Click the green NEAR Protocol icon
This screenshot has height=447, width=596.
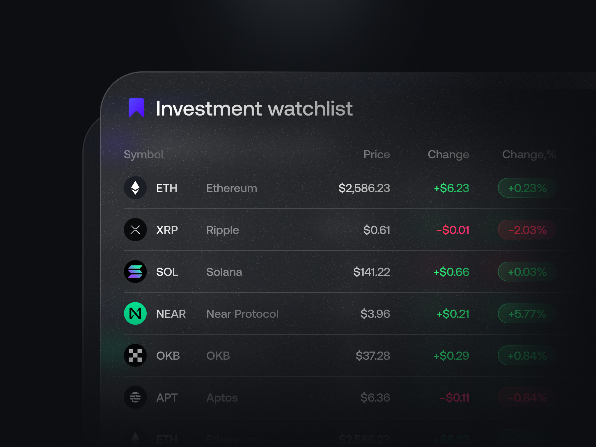click(135, 314)
